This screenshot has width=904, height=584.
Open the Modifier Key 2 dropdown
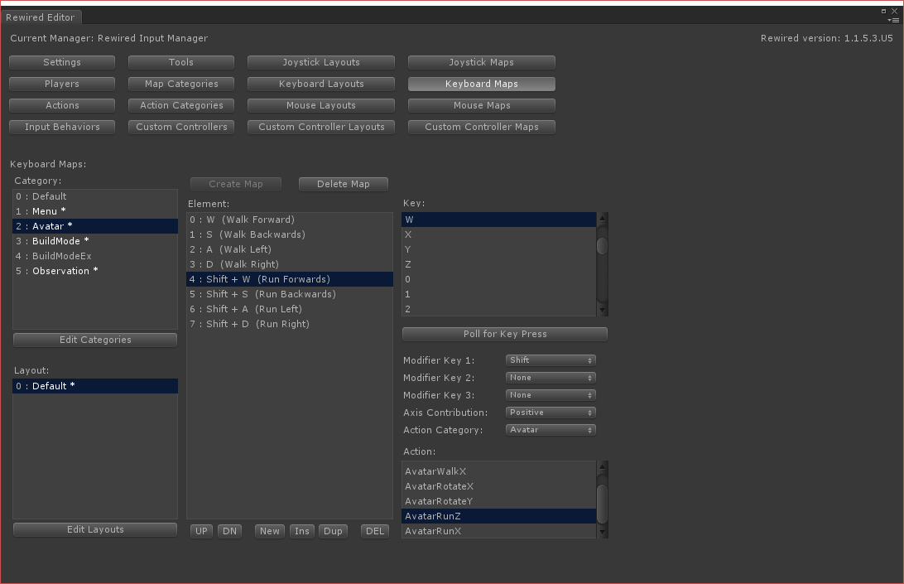click(x=550, y=377)
